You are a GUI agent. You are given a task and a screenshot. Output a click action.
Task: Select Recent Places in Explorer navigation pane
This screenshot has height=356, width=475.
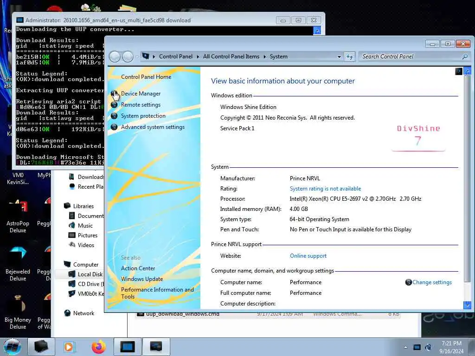90,186
